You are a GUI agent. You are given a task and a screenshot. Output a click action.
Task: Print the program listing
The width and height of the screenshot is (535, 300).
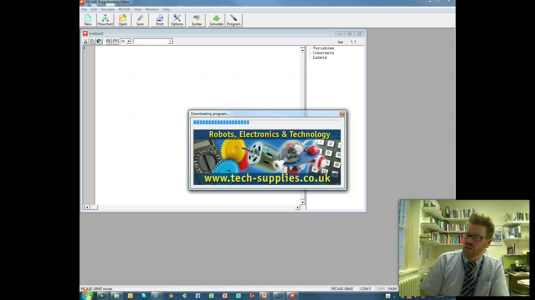[160, 20]
